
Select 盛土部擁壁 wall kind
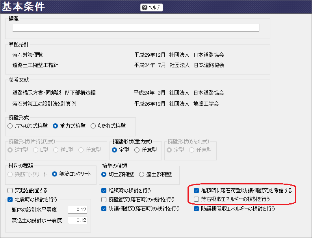pos(142,174)
